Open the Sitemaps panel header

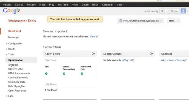(174, 54)
